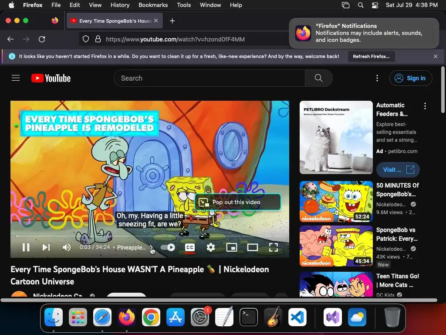
Task: Skip to next video in player
Action: tap(46, 247)
